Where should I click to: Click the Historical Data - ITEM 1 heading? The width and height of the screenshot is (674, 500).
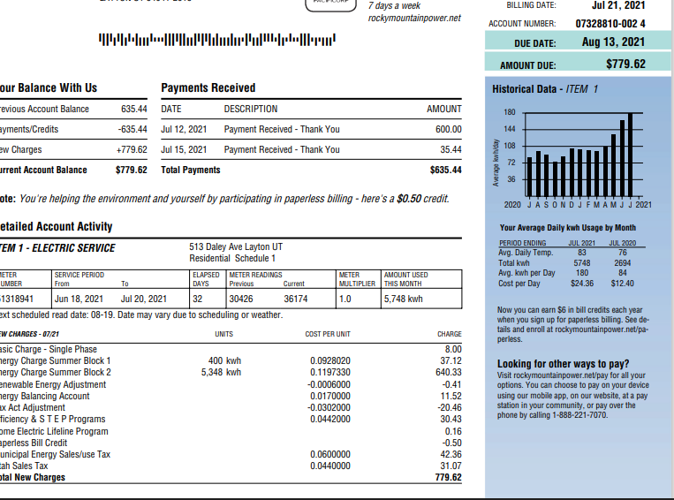[545, 89]
